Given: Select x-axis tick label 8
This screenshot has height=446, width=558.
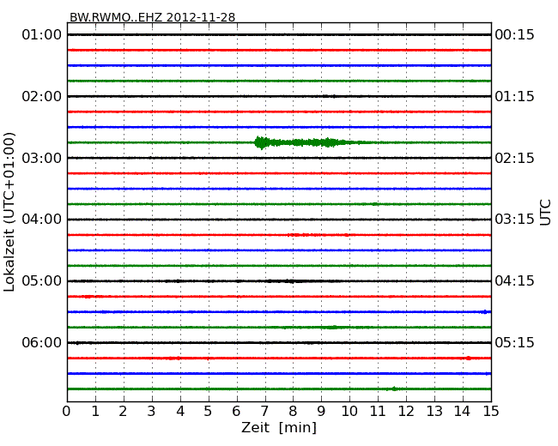Looking at the screenshot, I should pos(293,412).
